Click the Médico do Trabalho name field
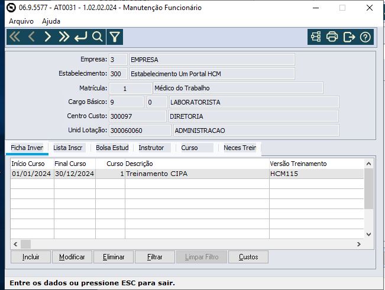The width and height of the screenshot is (385, 290). (x=238, y=88)
